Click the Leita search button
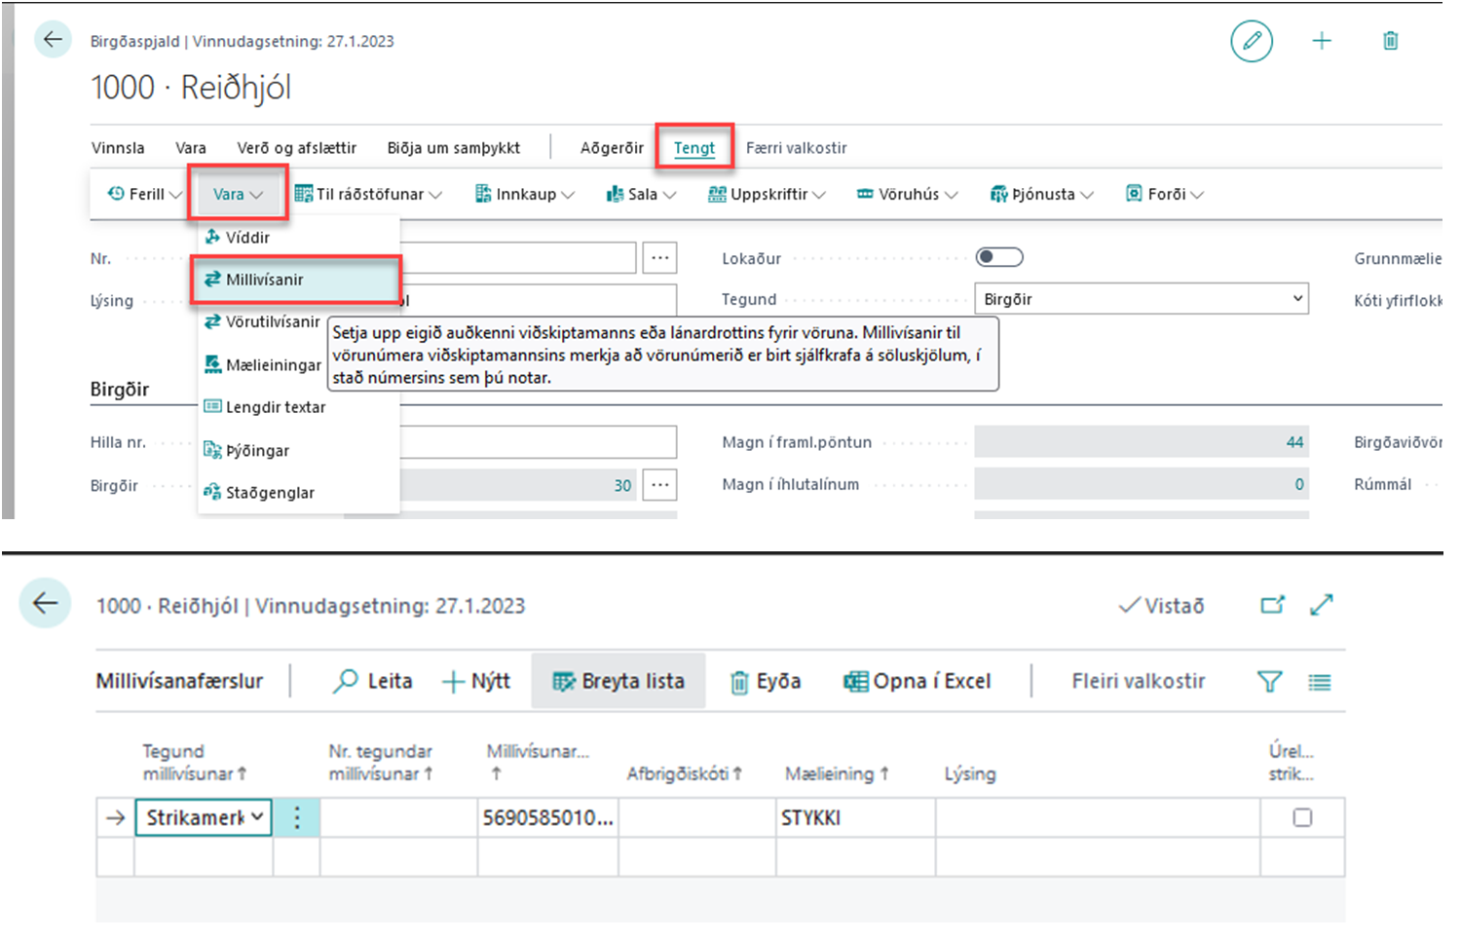This screenshot has height=939, width=1461. (x=373, y=681)
